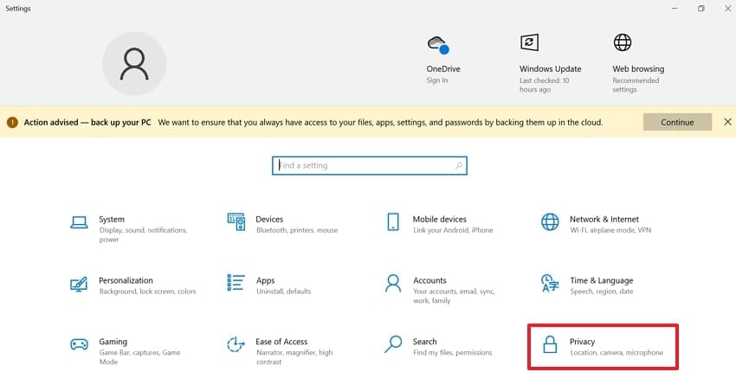
Task: Click Continue on the backup banner
Action: click(677, 122)
